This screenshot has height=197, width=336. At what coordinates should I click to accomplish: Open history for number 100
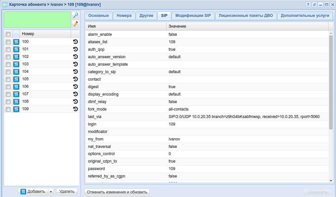(x=75, y=42)
